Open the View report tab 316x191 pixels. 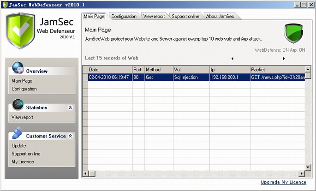pos(154,16)
